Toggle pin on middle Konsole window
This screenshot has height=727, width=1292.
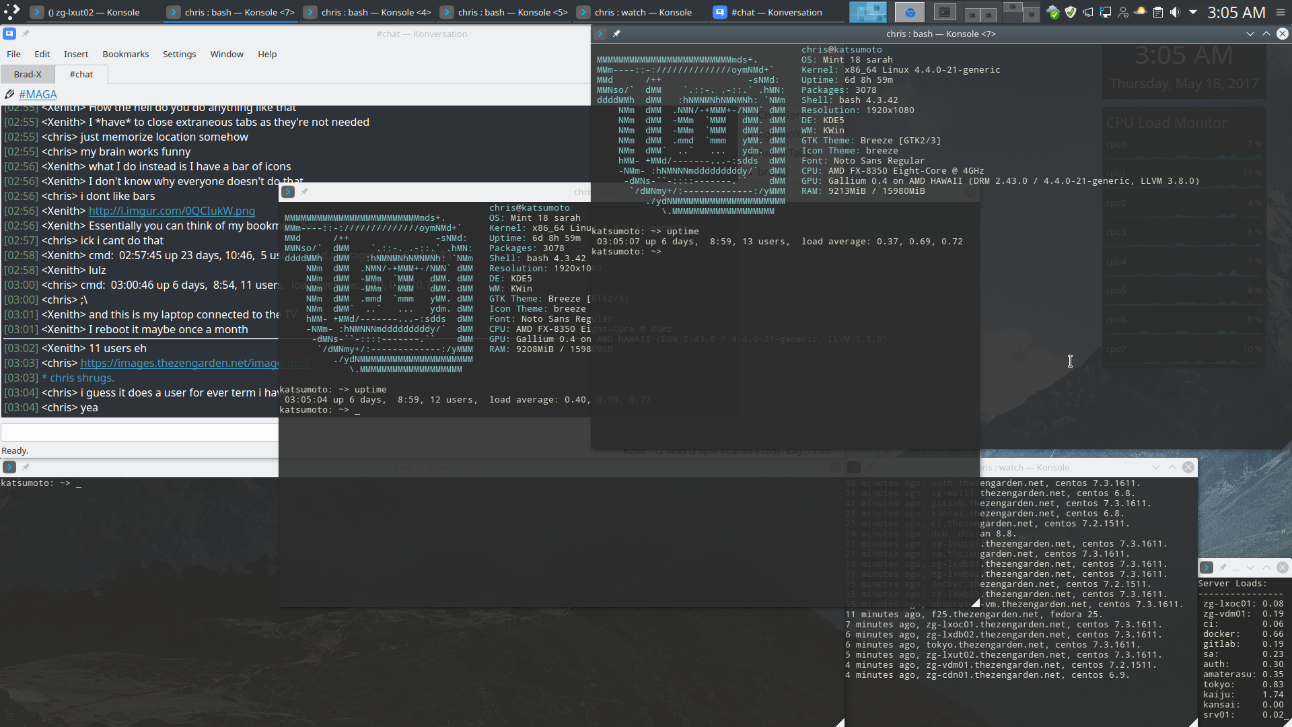[304, 192]
